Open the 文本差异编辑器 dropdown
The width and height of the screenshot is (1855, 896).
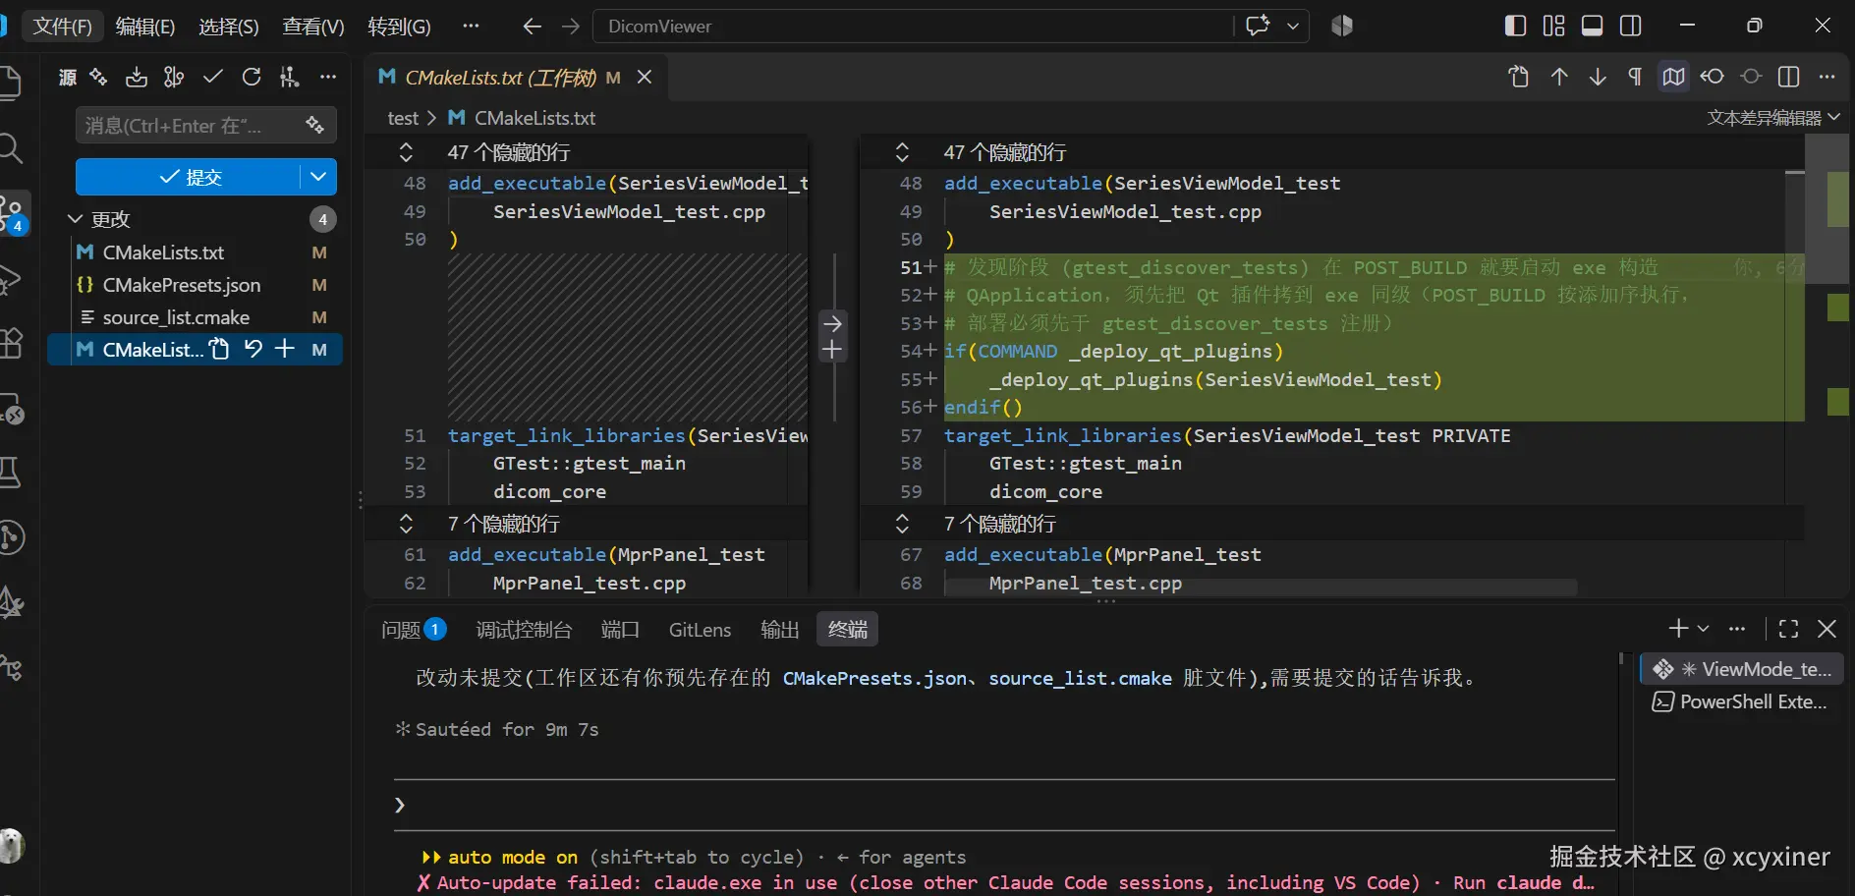pyautogui.click(x=1773, y=118)
